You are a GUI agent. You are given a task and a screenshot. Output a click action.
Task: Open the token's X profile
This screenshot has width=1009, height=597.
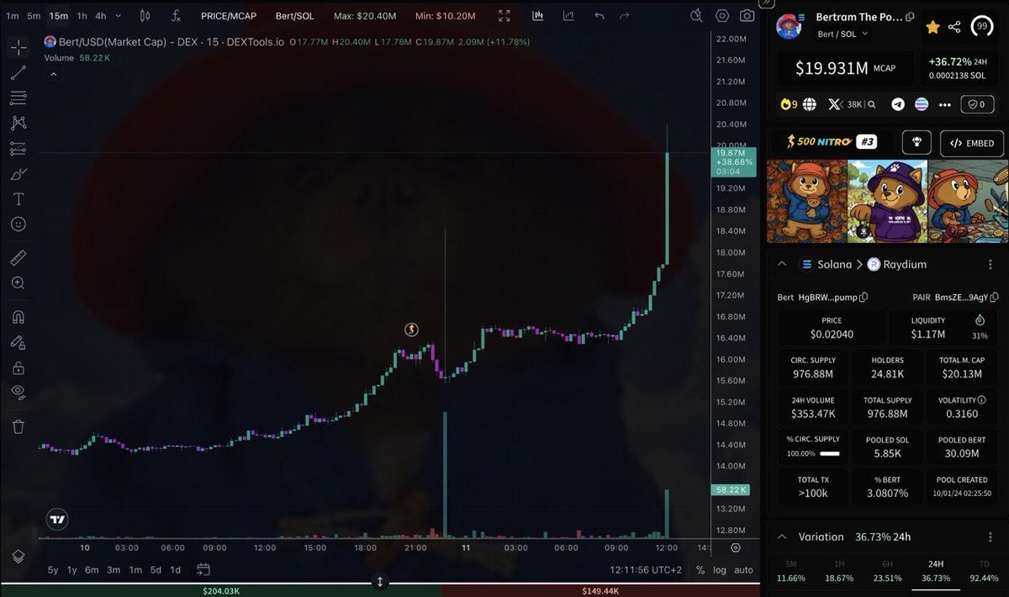click(835, 104)
